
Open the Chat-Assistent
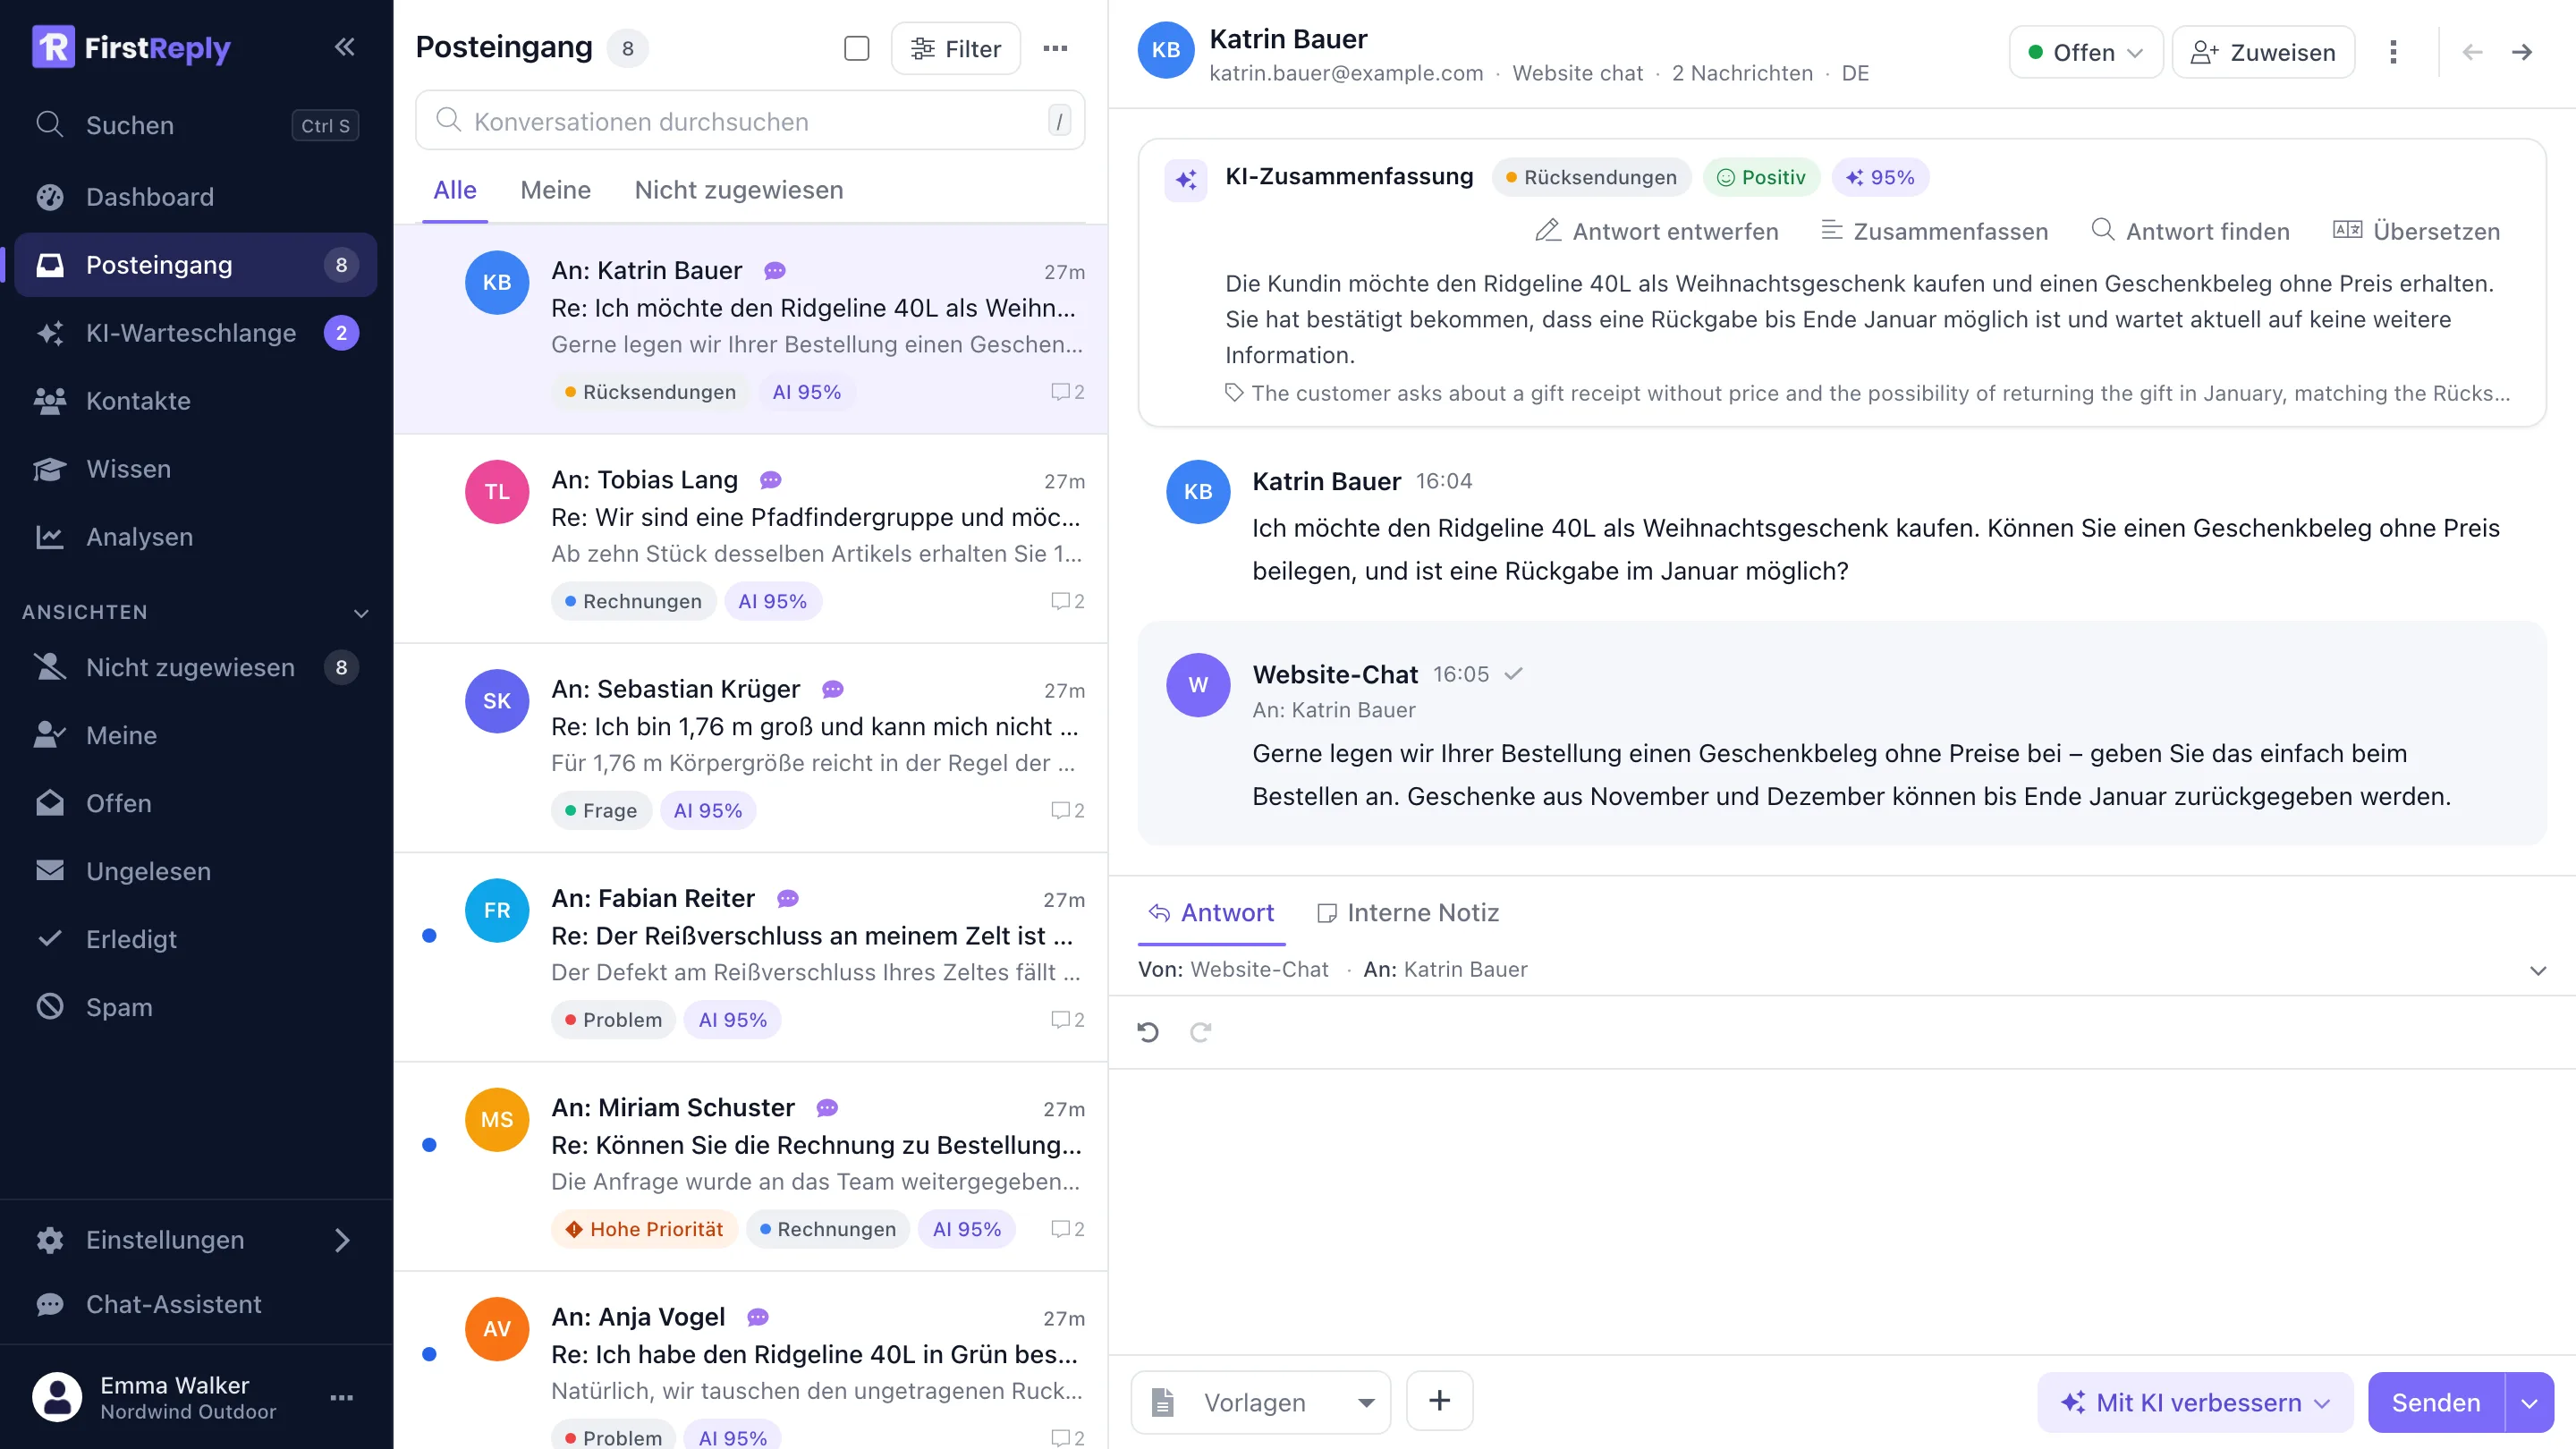coord(196,1304)
